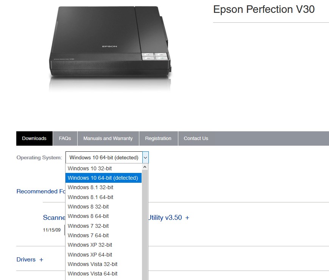Click the dropdown list scroll-up arrow
Image resolution: width=329 pixels, height=280 pixels.
click(x=145, y=167)
